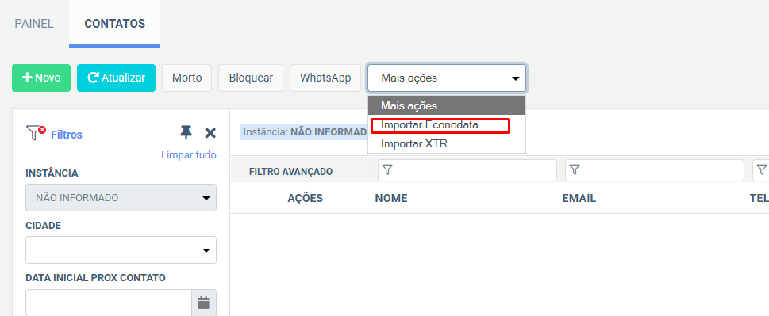Viewport: 769px width, 316px height.
Task: Open the Cidade dropdown
Action: [121, 250]
